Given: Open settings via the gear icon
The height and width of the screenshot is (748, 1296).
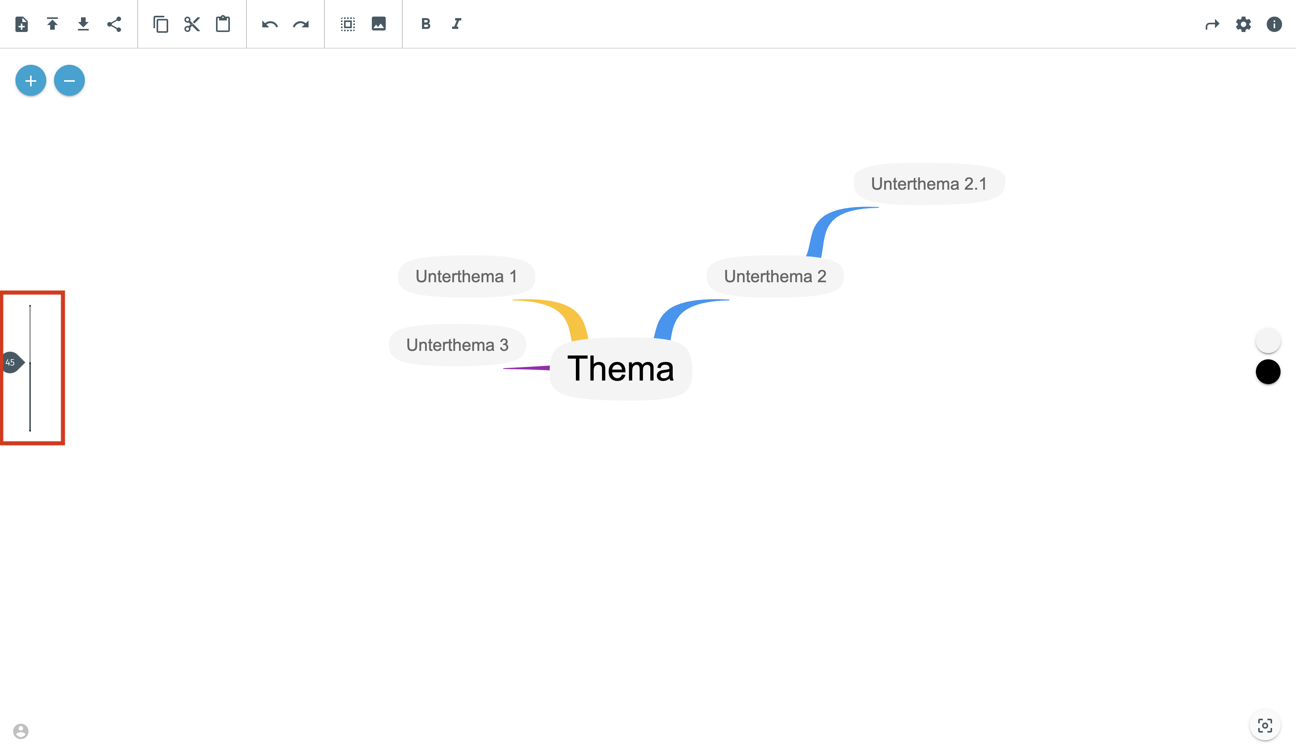Looking at the screenshot, I should [1243, 24].
